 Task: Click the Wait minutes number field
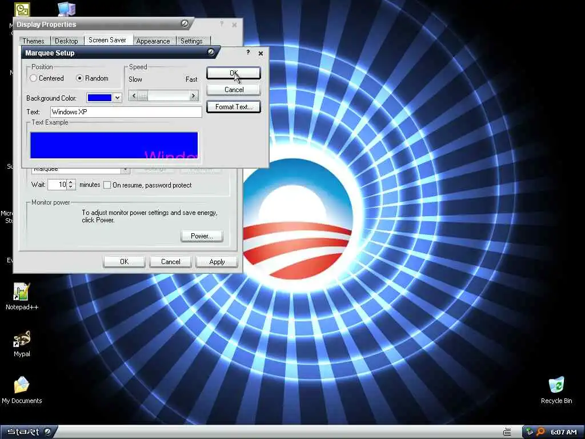coord(58,185)
